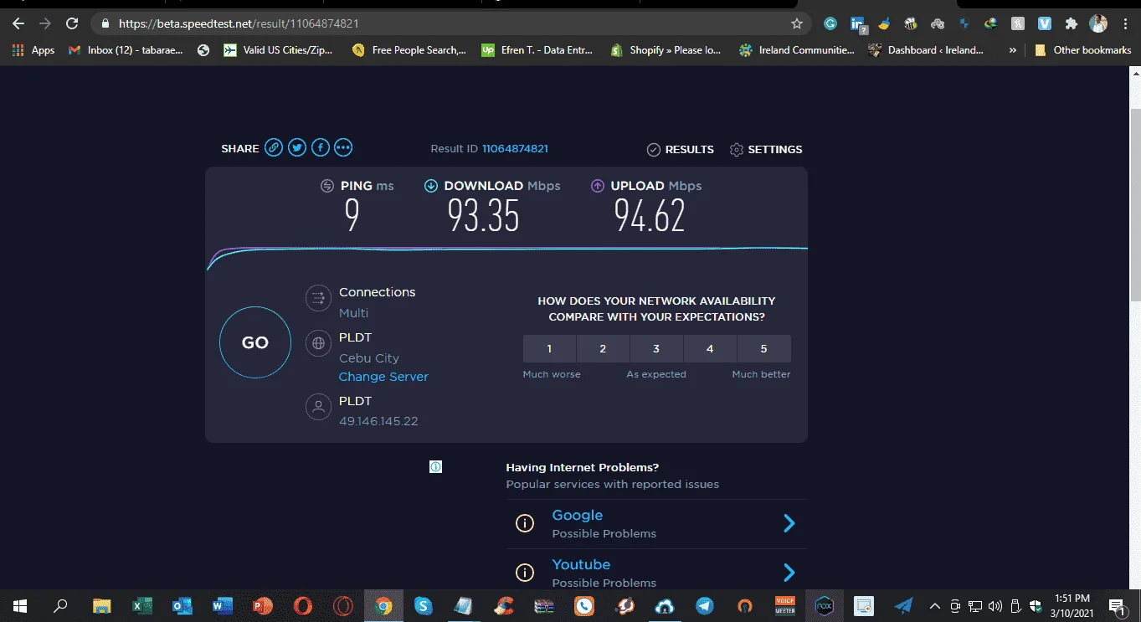Rate network availability as 2
Screen dimensions: 1141x622
click(603, 348)
